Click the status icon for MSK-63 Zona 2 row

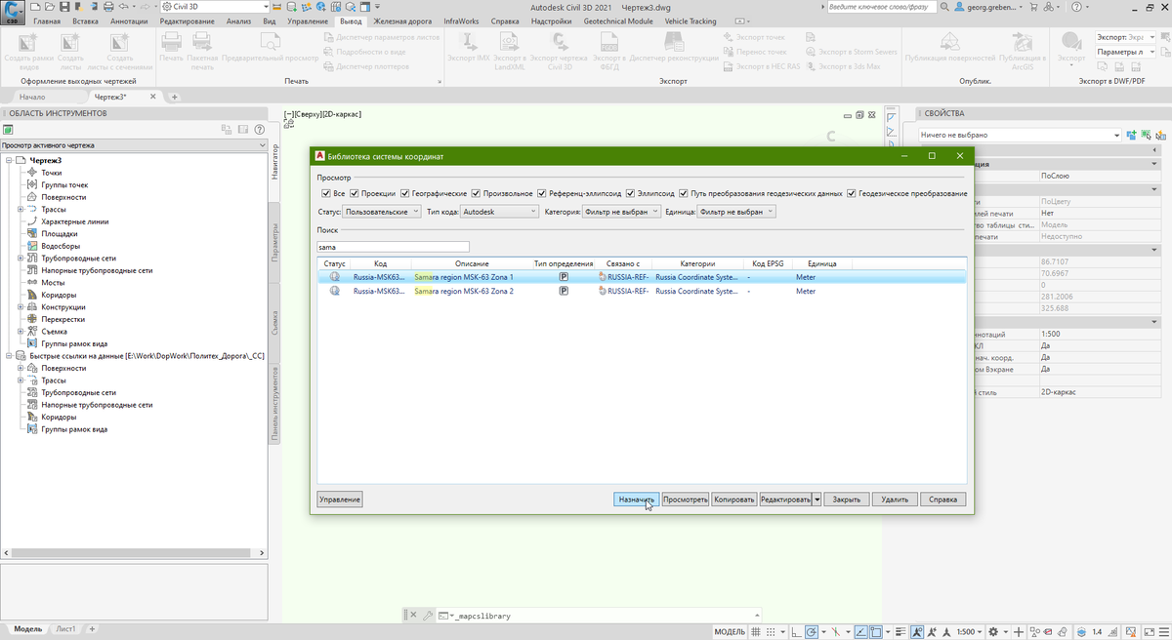(335, 291)
